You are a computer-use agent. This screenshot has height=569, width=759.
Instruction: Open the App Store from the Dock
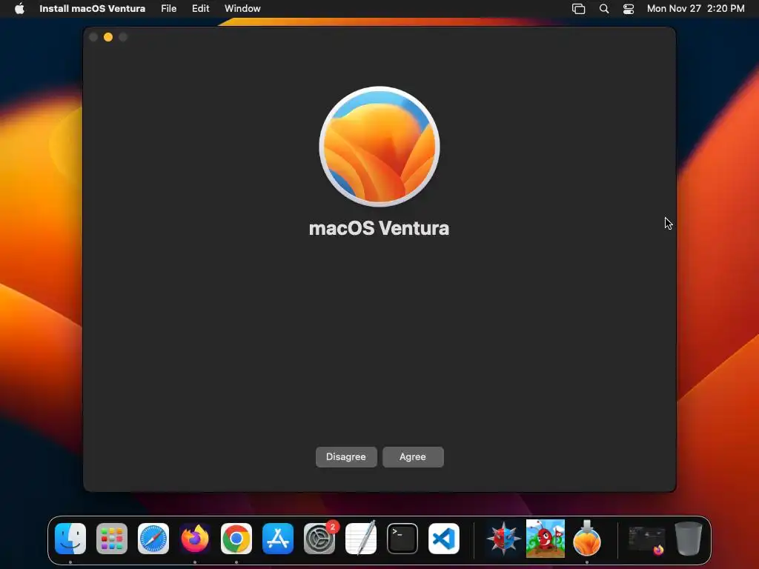click(278, 539)
